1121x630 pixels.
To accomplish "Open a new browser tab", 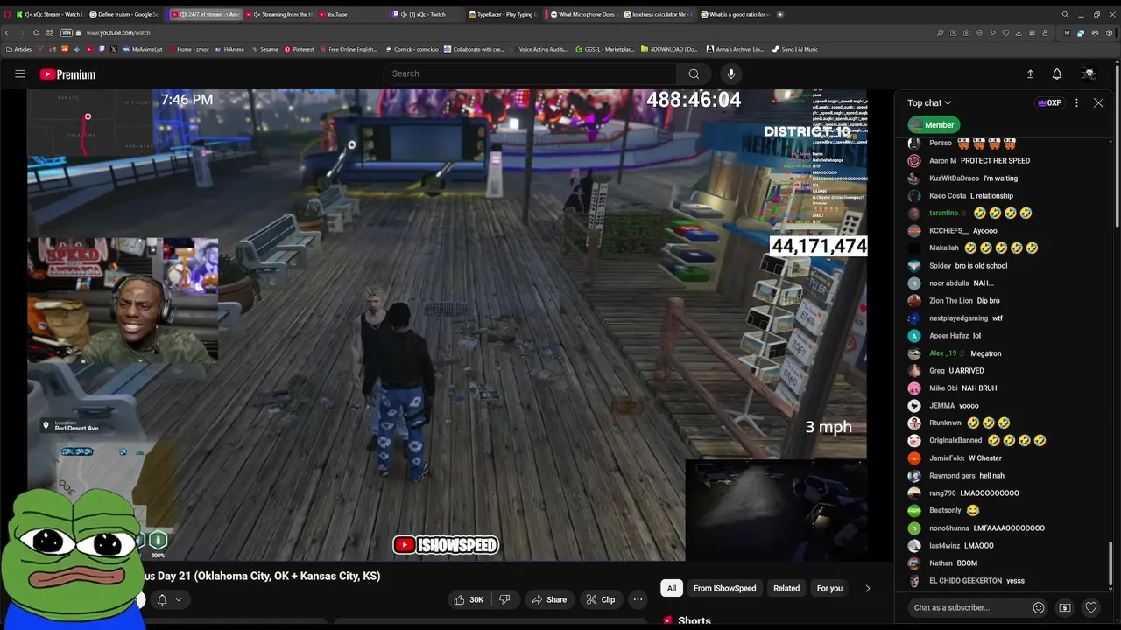I will 780,14.
